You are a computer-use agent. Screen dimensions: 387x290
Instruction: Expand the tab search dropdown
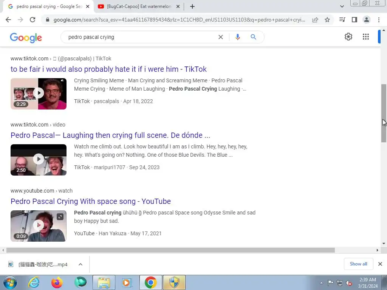tap(342, 7)
